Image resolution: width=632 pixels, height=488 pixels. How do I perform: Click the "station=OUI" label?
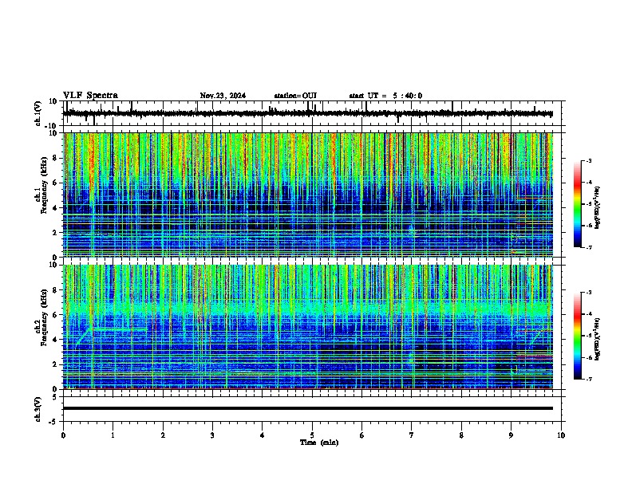[x=295, y=96]
